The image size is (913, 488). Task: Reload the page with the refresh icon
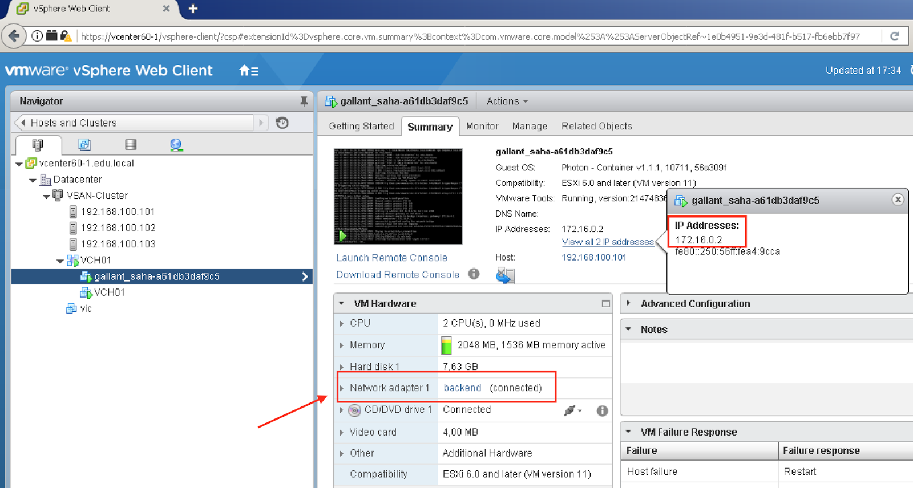coord(894,36)
